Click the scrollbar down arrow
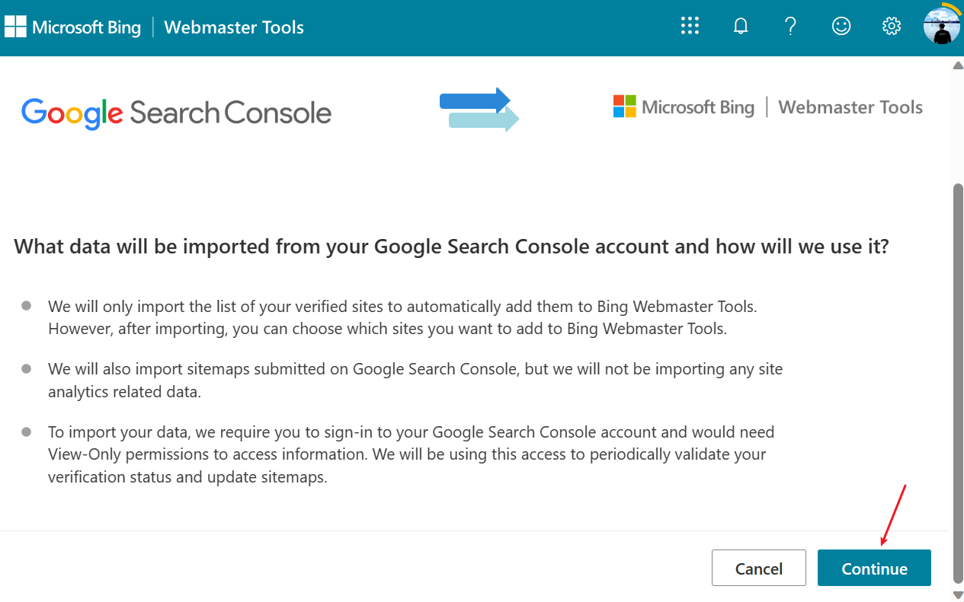The width and height of the screenshot is (964, 602). (x=958, y=594)
